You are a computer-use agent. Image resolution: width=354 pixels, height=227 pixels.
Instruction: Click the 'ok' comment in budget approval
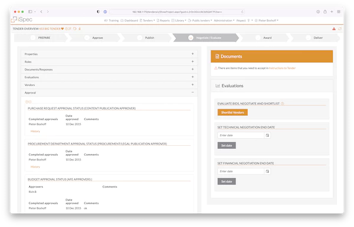(x=86, y=208)
